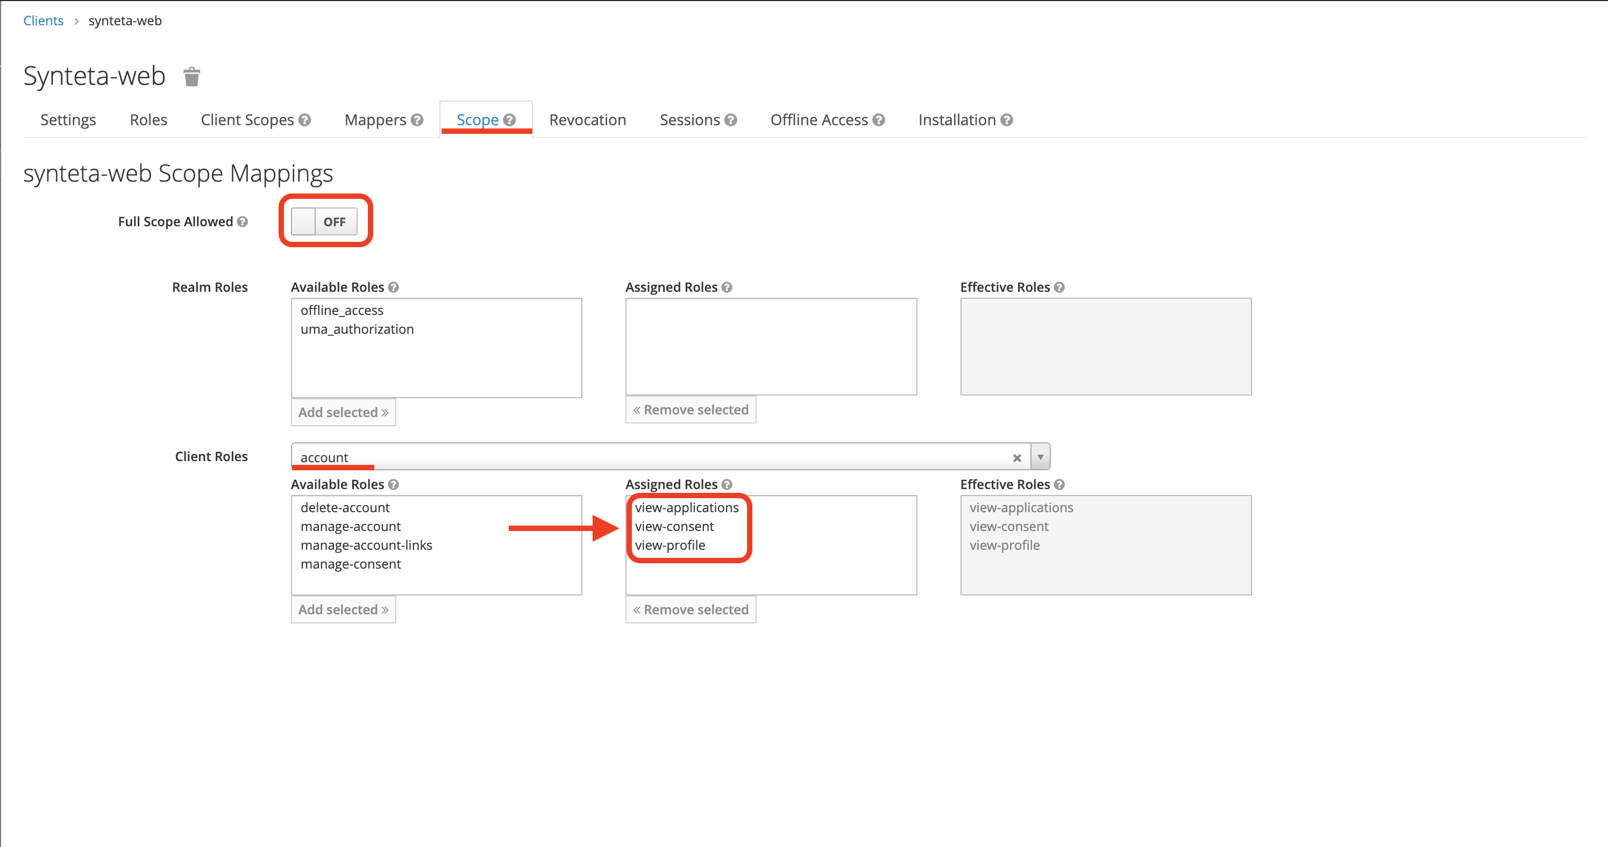Select offline_access in available realm roles
The height and width of the screenshot is (847, 1608).
[342, 310]
